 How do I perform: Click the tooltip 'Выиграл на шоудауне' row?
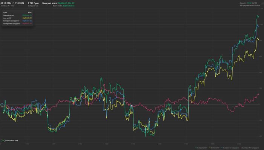[x=17, y=21]
